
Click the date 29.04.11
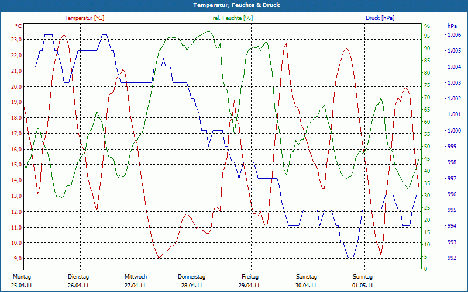click(x=249, y=286)
